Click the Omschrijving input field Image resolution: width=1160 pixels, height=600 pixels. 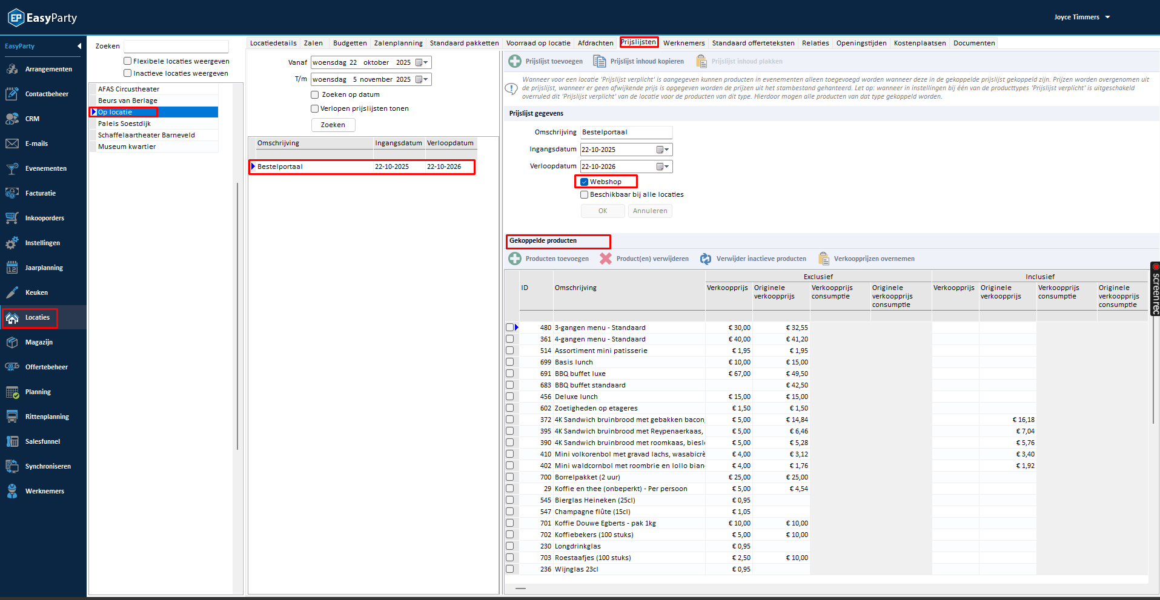pyautogui.click(x=626, y=132)
